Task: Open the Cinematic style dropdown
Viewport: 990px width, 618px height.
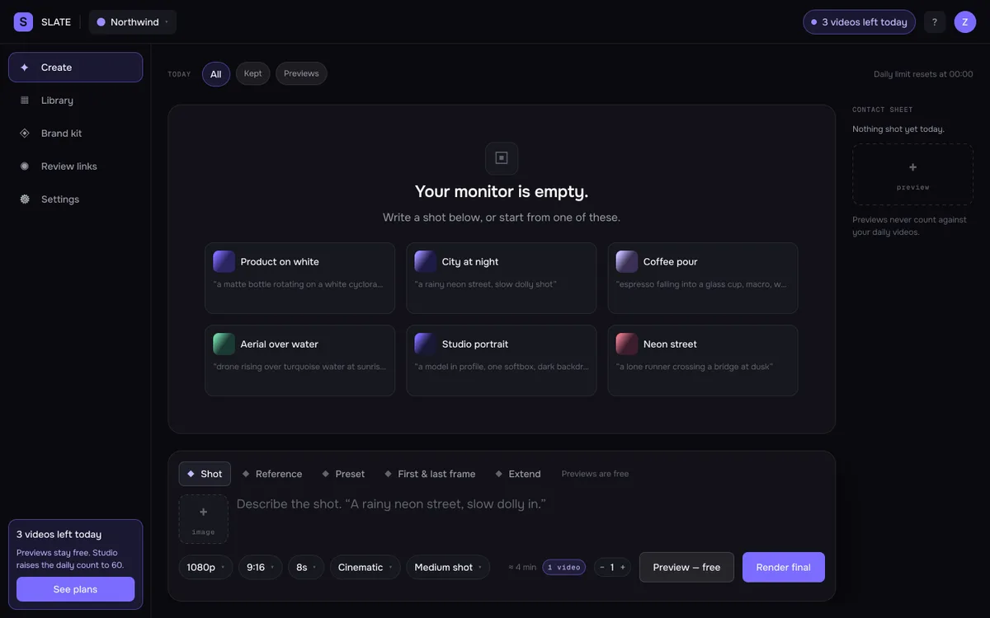Action: [x=365, y=567]
